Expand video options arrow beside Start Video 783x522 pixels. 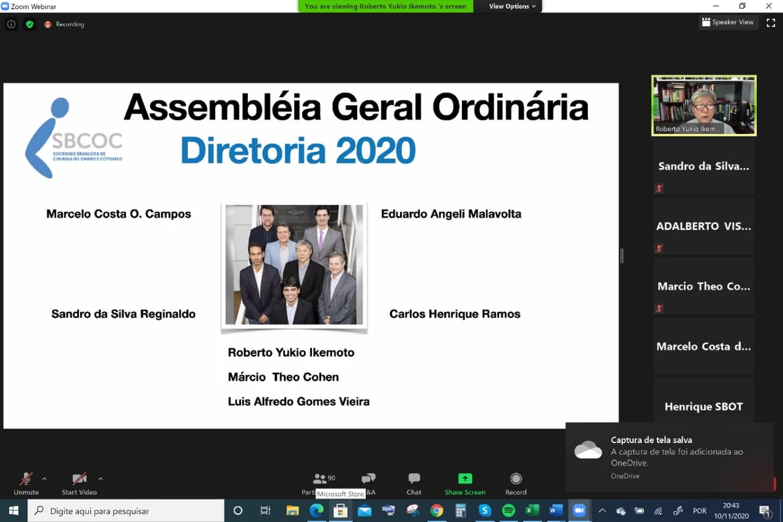pos(100,478)
